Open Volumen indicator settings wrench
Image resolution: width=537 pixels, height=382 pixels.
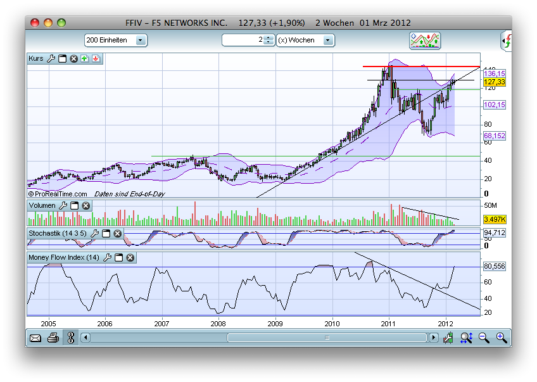click(x=63, y=205)
